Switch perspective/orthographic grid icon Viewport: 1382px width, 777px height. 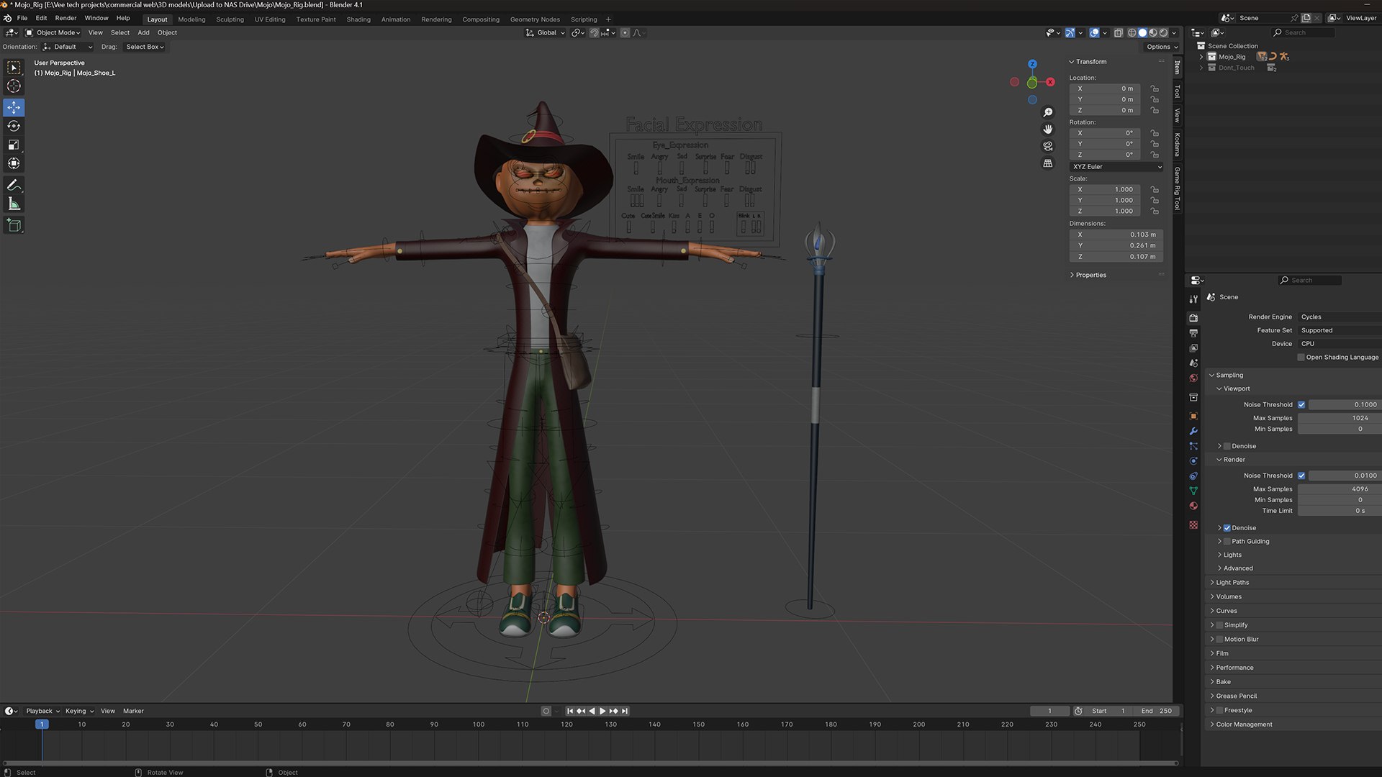[1048, 163]
